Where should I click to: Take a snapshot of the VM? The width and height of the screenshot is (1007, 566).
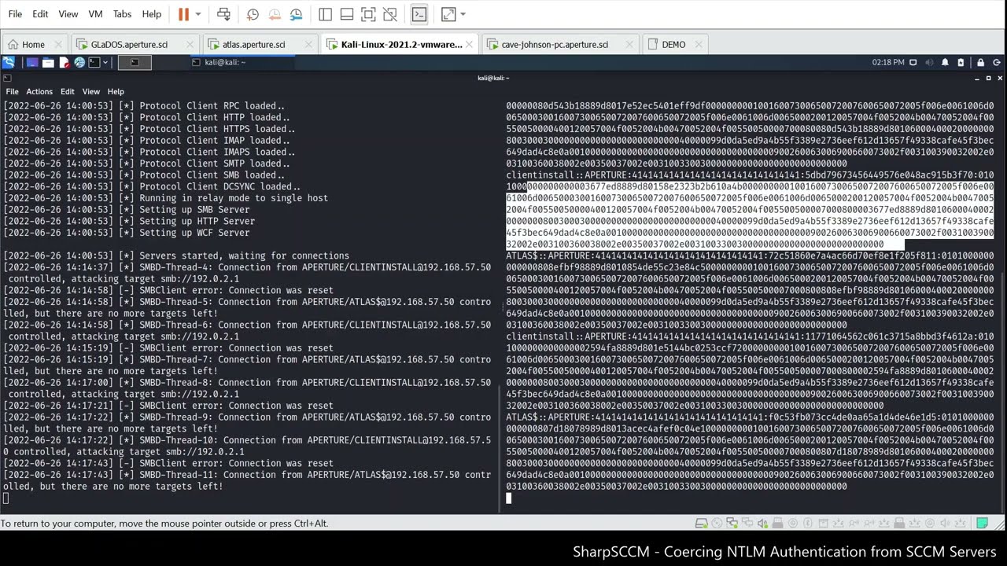coord(253,14)
